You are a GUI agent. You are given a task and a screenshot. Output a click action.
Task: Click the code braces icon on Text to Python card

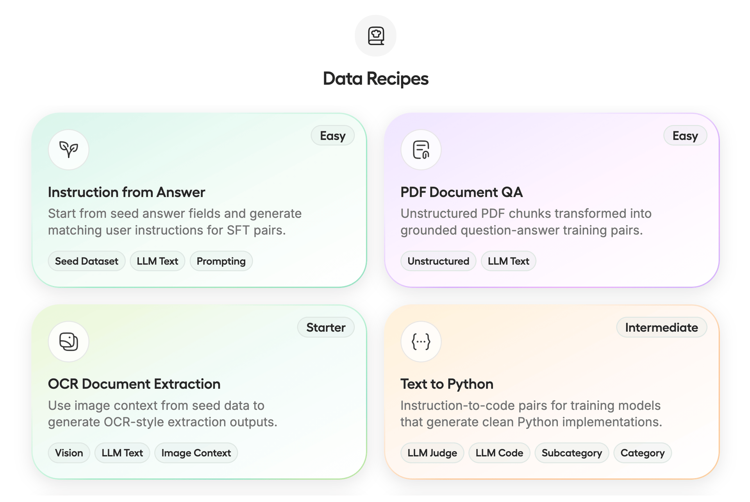coord(421,341)
